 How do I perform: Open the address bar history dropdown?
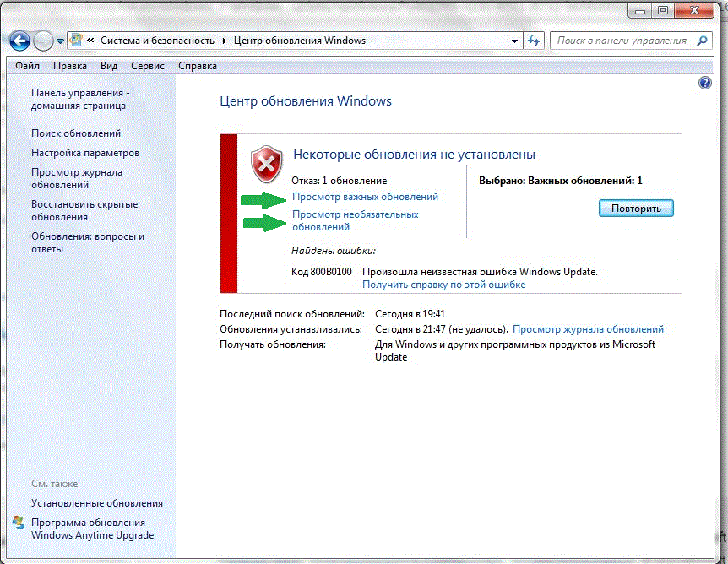coord(514,41)
